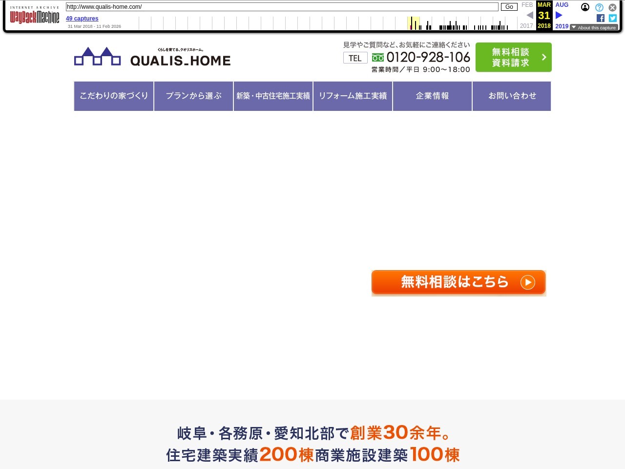Screen dimensions: 625x469
Task: Go to previous capture arrow
Action: point(530,15)
